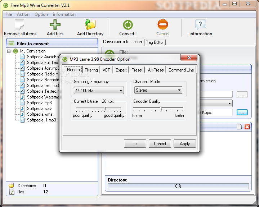The width and height of the screenshot is (259, 207).
Task: Collapse the My Conversion tree node
Action: tap(9, 51)
